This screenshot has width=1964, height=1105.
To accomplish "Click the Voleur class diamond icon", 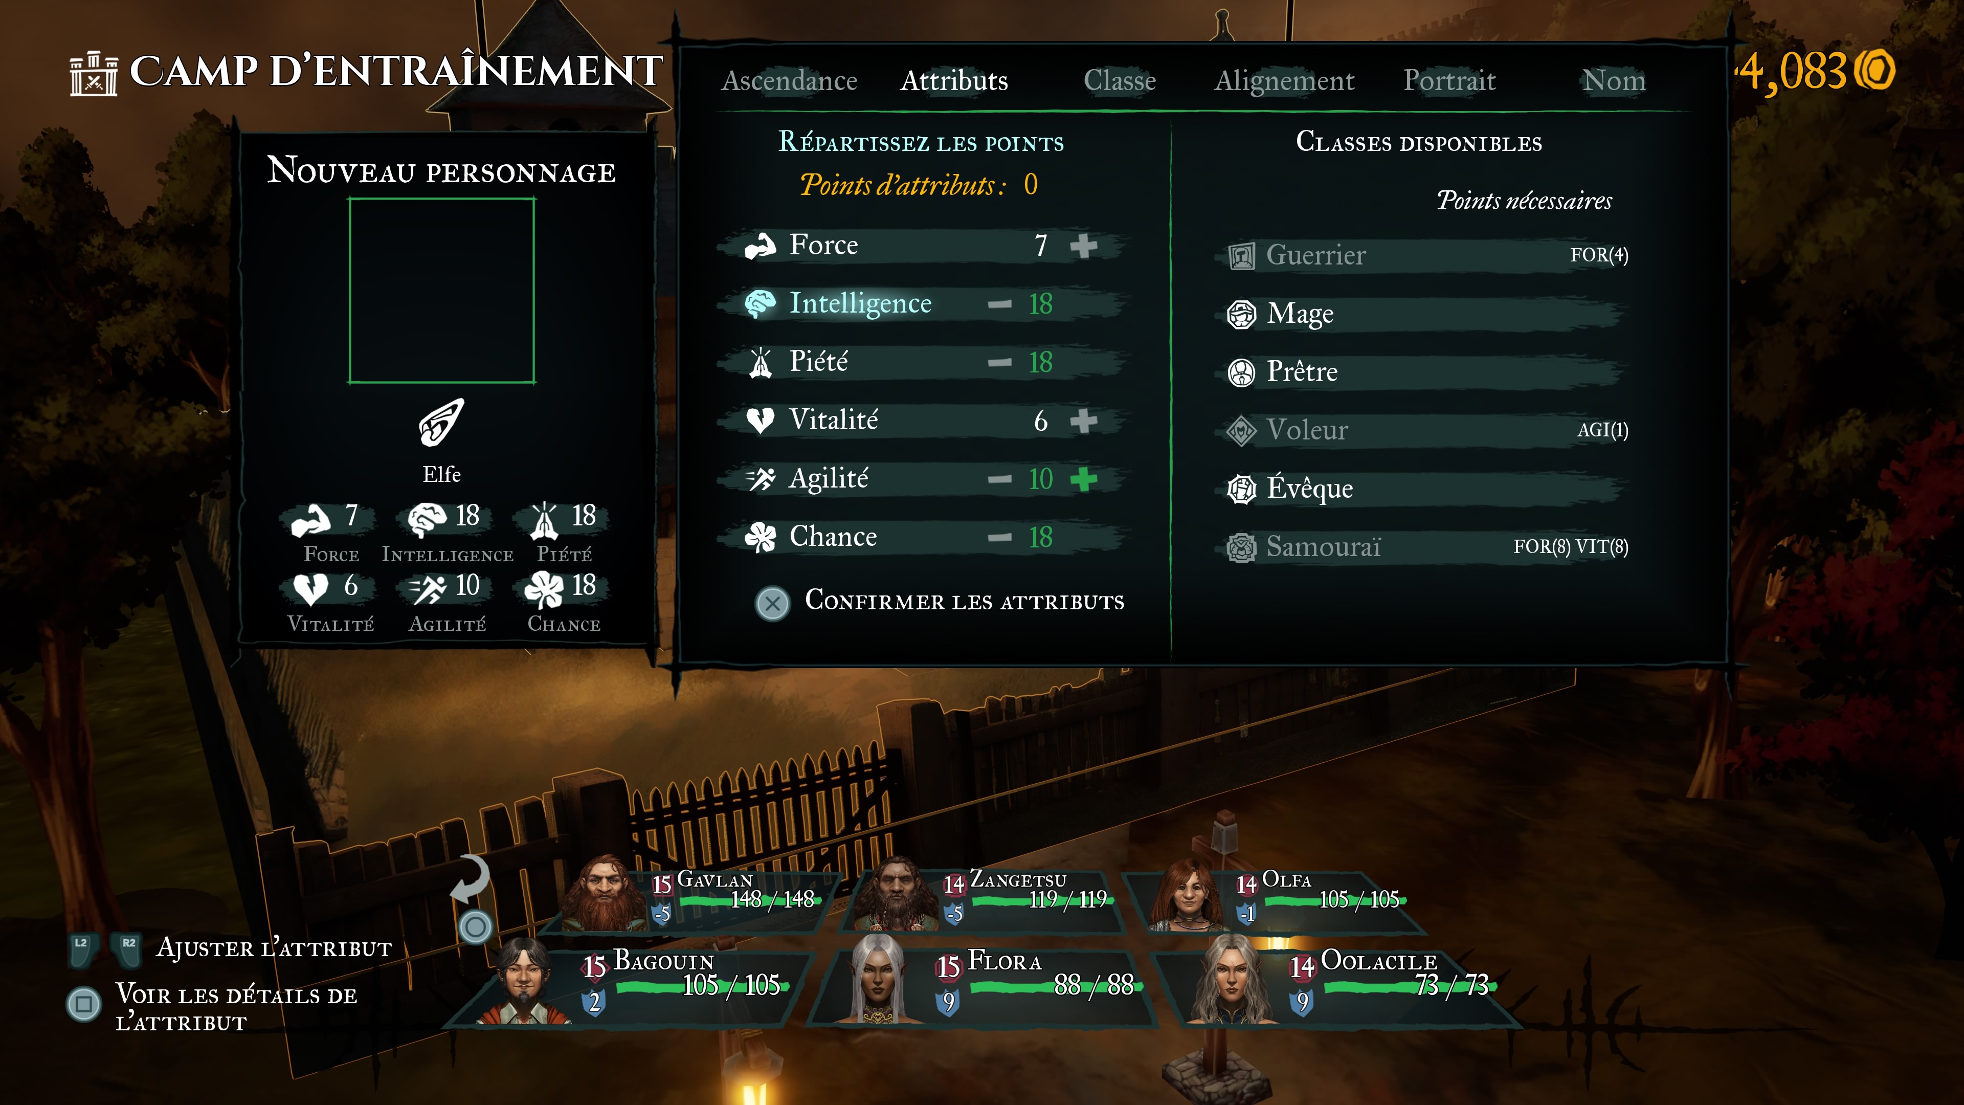I will [1241, 431].
